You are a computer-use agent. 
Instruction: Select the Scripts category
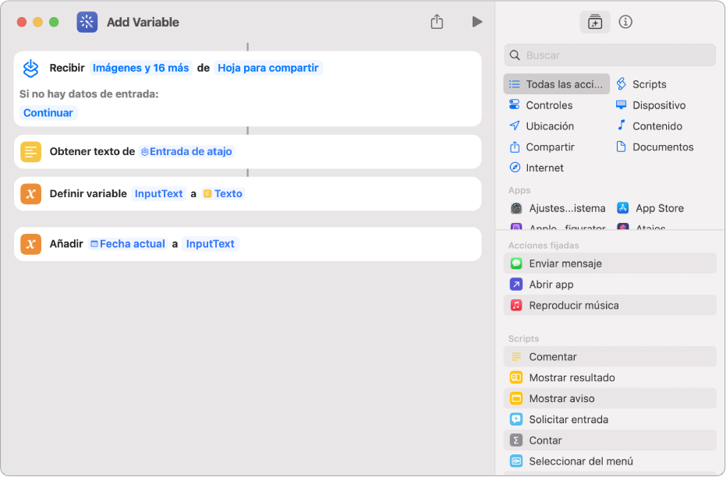[x=641, y=84]
